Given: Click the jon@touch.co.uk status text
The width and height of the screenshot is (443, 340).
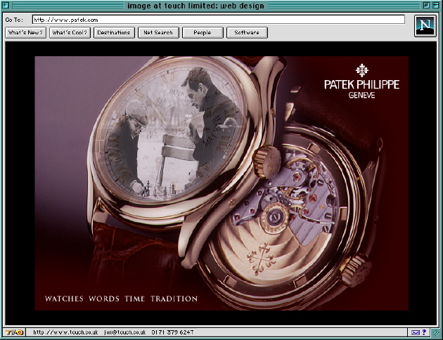Looking at the screenshot, I should pos(125,332).
